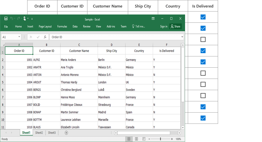Select column C header
This screenshot has height=142, width=262.
[79, 45]
